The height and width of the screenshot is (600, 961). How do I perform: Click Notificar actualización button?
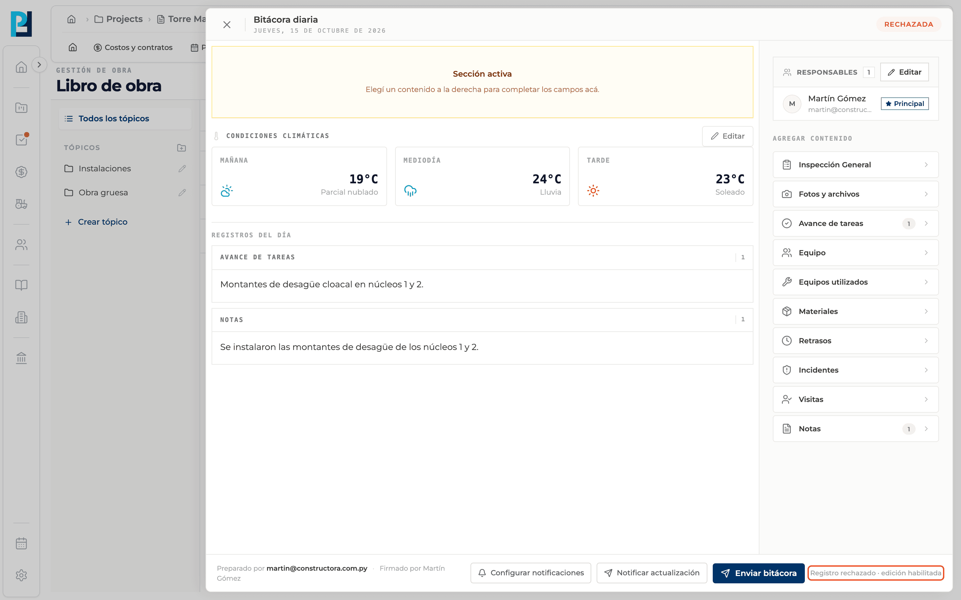pos(652,573)
